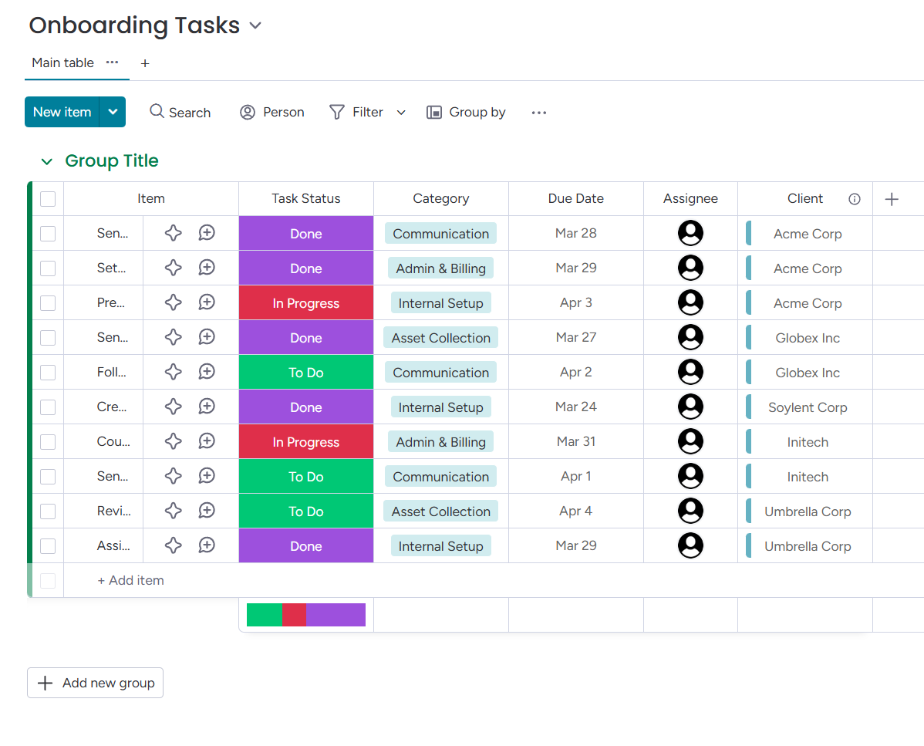Open the board options ellipsis menu
924x746 pixels.
coord(538,112)
